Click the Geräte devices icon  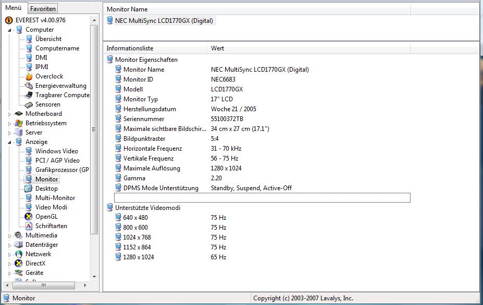(19, 273)
